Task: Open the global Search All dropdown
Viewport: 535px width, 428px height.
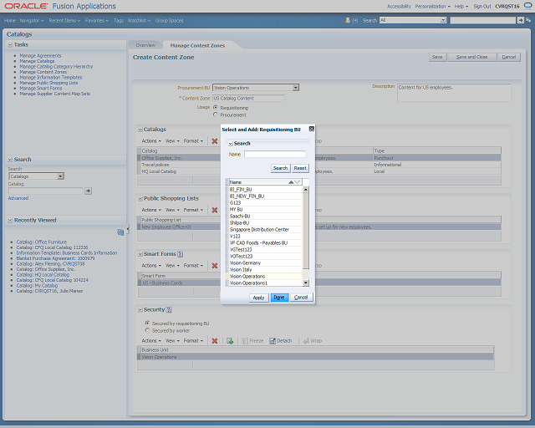Action: pyautogui.click(x=443, y=20)
